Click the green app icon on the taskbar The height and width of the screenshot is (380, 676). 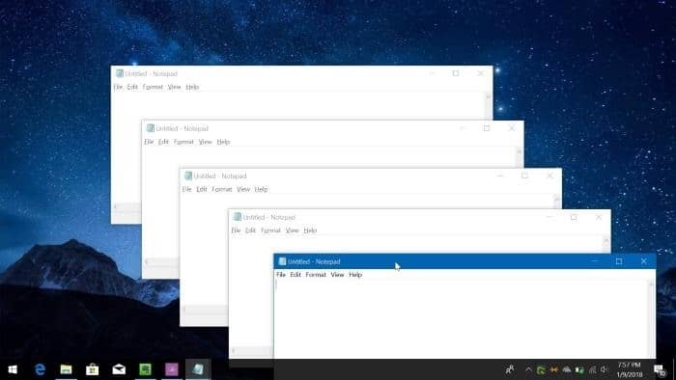pyautogui.click(x=145, y=369)
